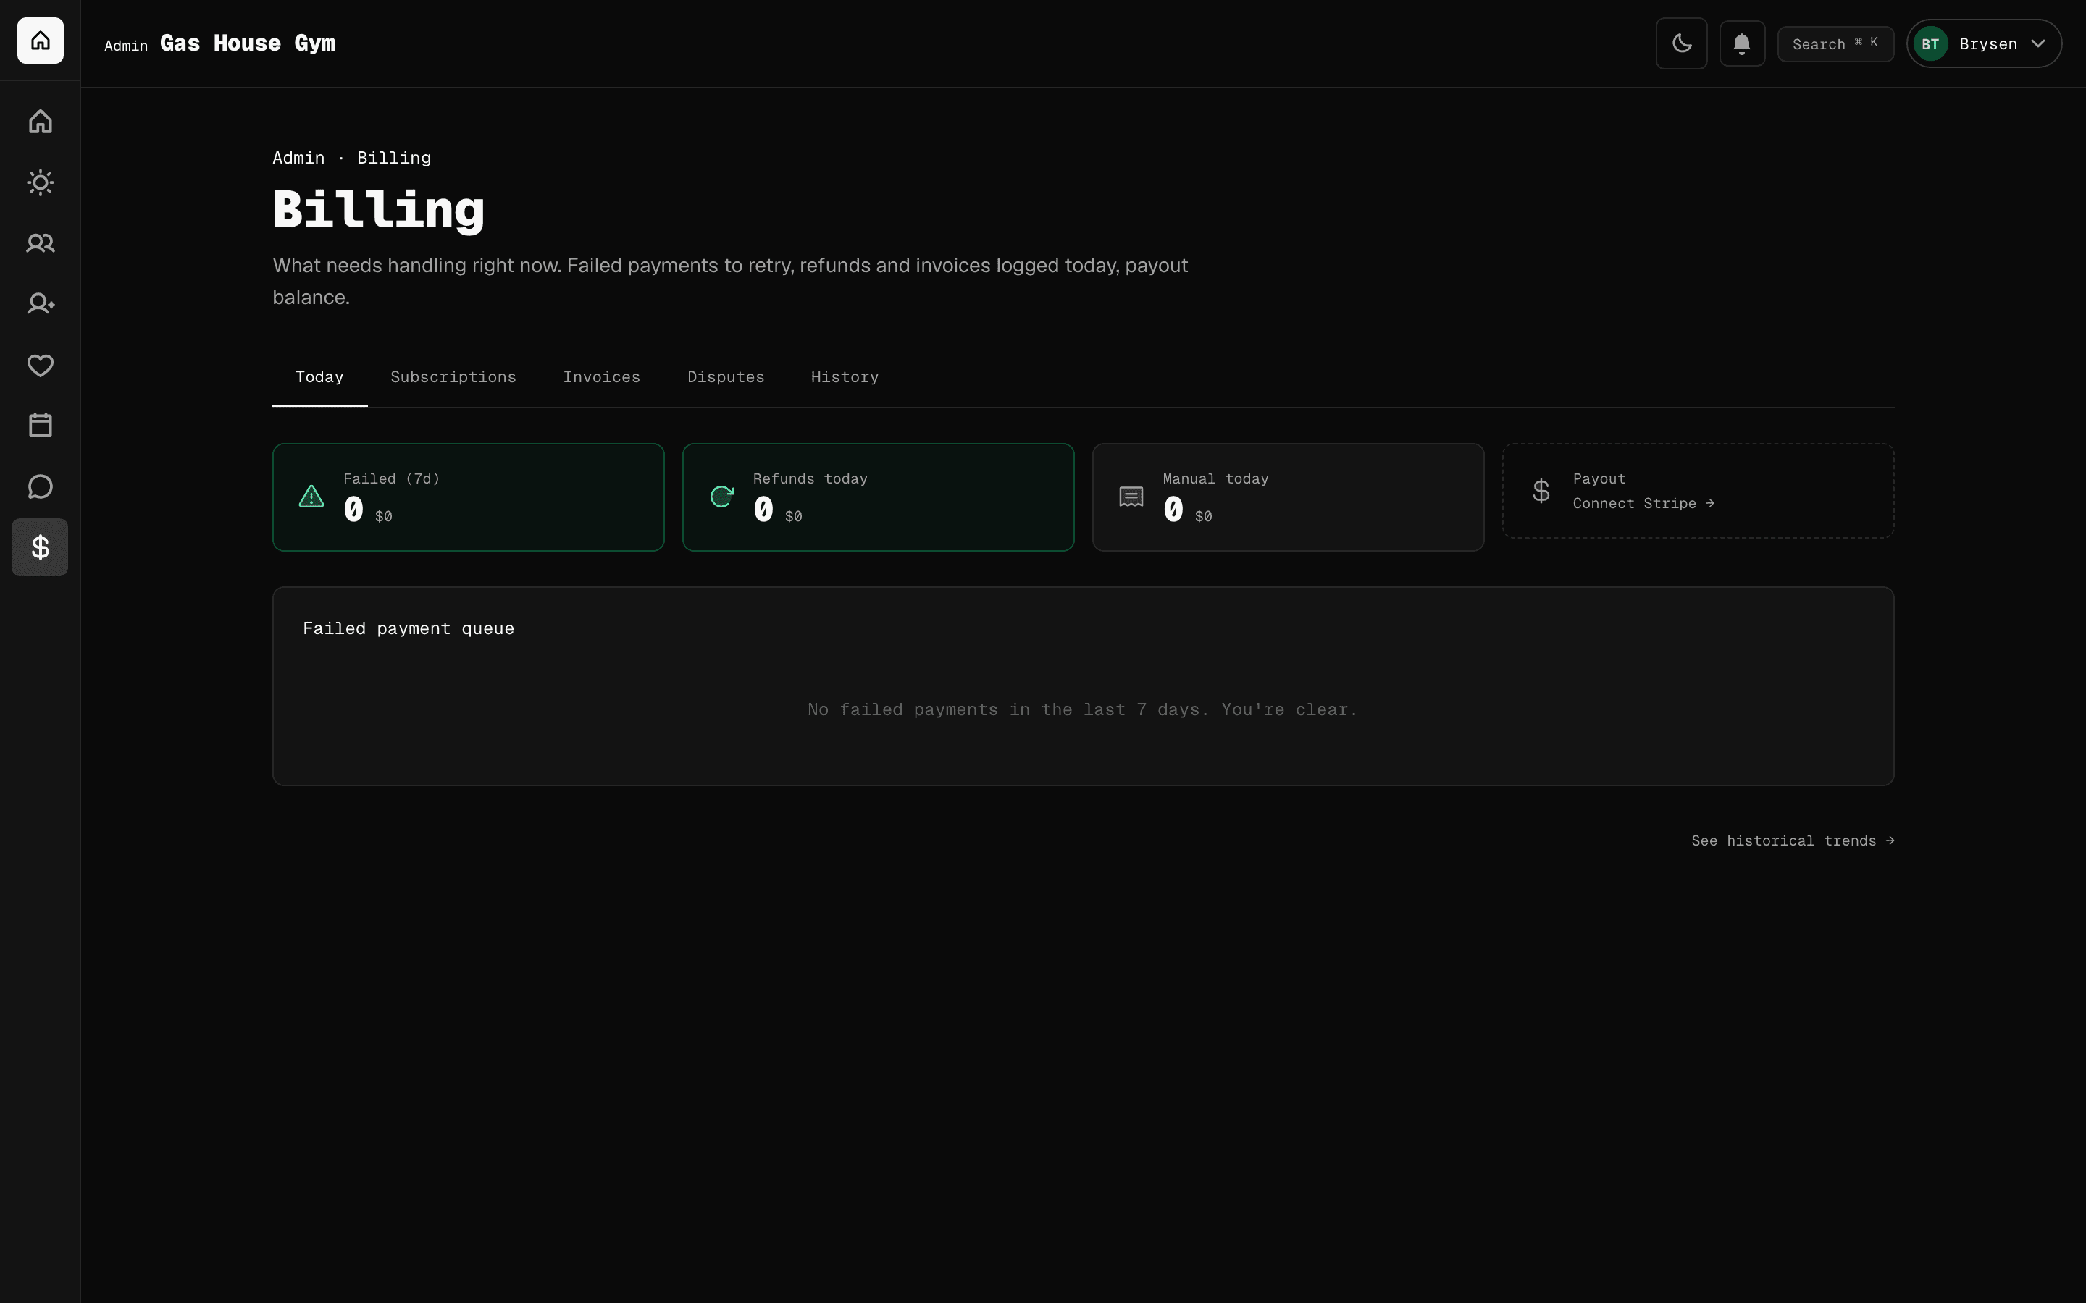2086x1303 pixels.
Task: Open the Home dashboard sidebar icon
Action: pyautogui.click(x=41, y=122)
